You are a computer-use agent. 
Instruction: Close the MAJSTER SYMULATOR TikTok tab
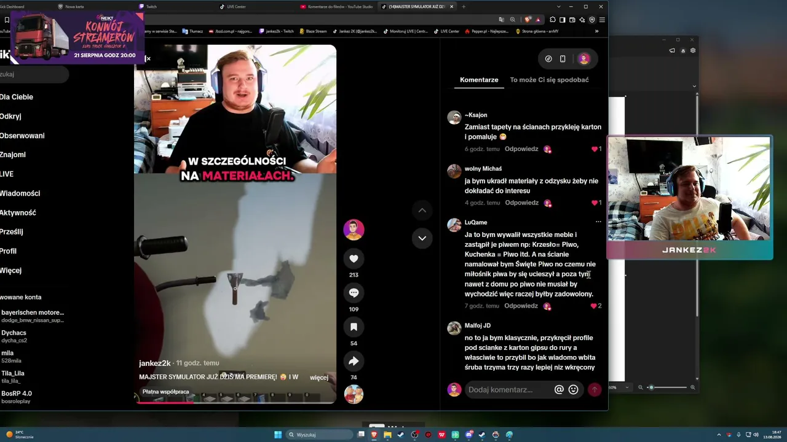452,7
